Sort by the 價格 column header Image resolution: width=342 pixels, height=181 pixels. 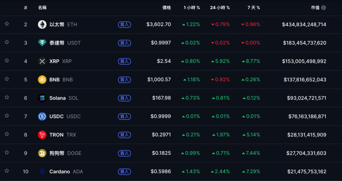[166, 8]
